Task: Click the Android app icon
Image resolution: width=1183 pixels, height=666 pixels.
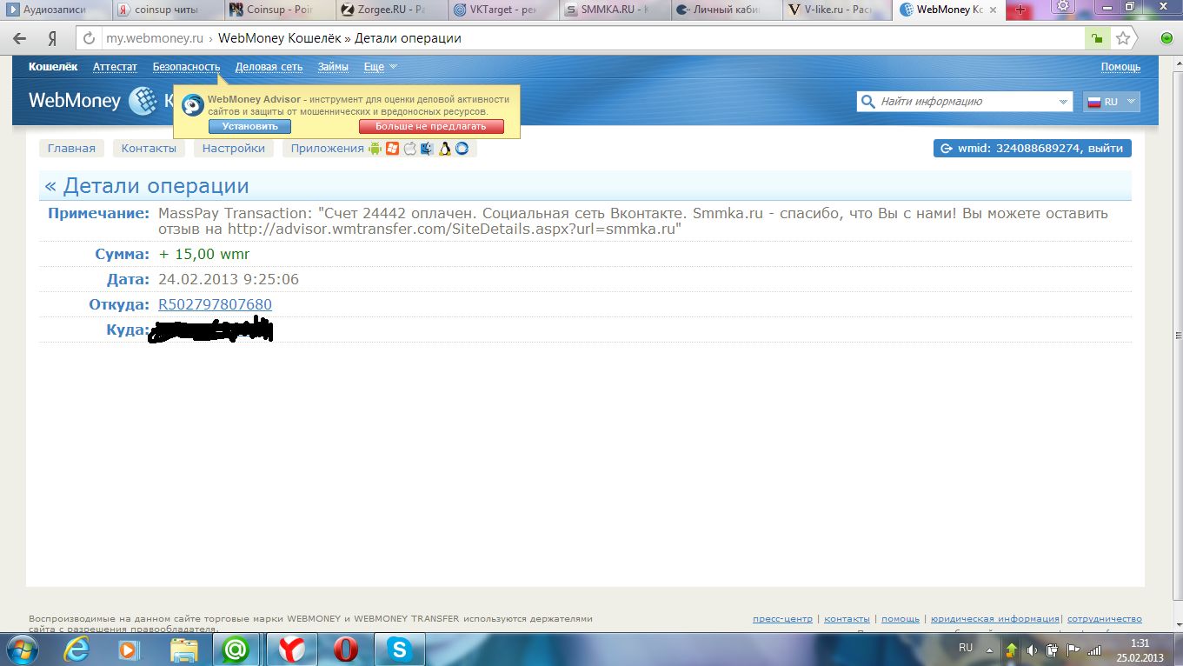Action: [375, 149]
